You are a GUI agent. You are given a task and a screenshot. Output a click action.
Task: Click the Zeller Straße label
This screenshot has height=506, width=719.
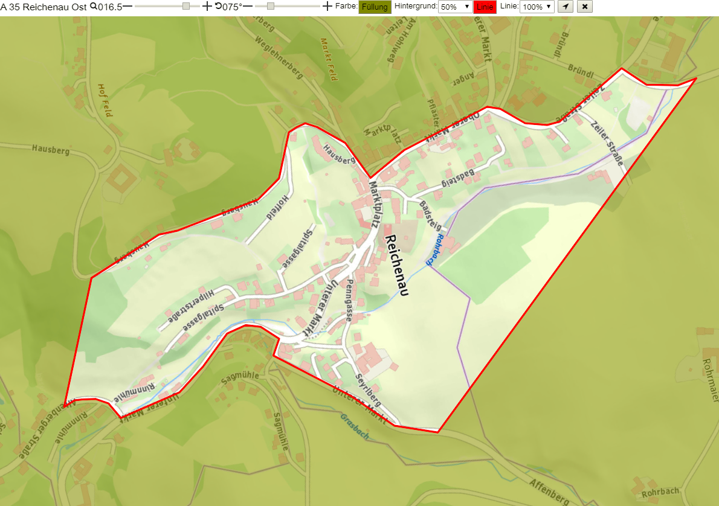click(x=608, y=143)
